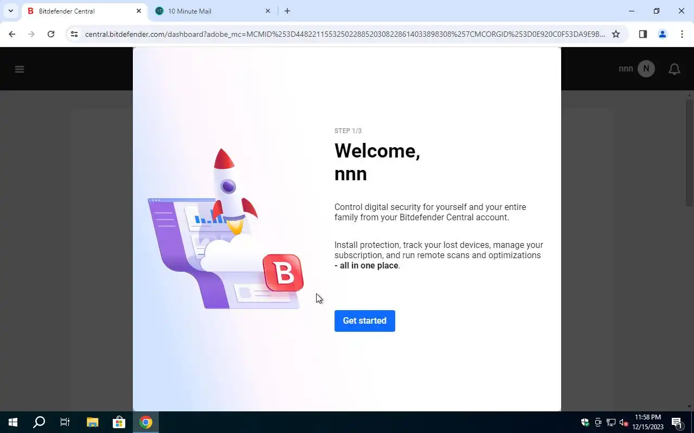This screenshot has width=694, height=433.
Task: Open Windows Security tray icon
Action: tap(585, 422)
